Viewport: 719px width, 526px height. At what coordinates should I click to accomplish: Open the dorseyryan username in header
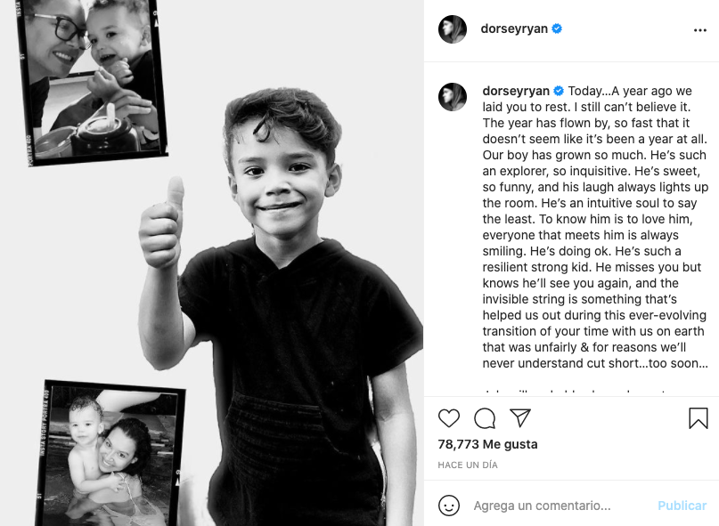click(x=515, y=28)
